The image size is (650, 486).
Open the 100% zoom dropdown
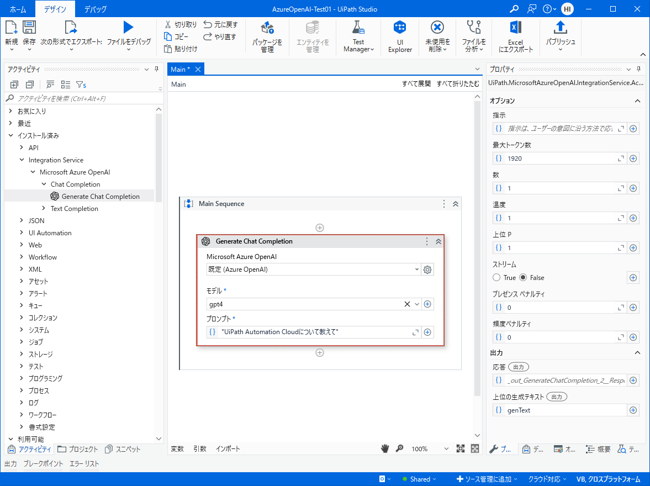[446, 448]
